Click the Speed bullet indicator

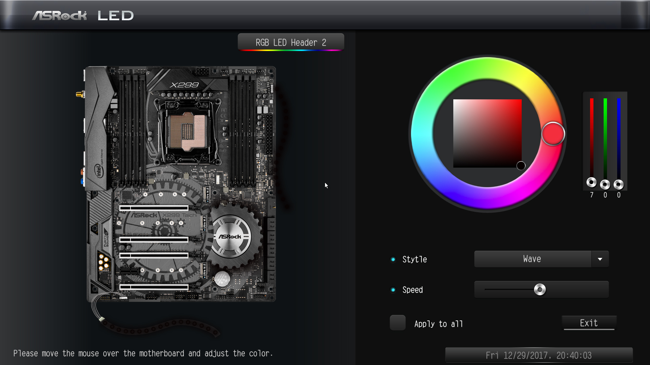393,290
